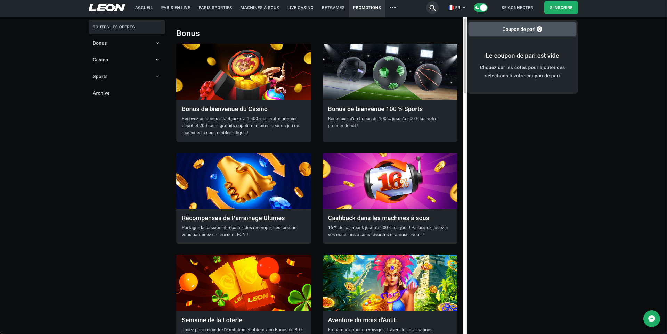Click the page vertical scrollbar
This screenshot has height=334, width=667.
point(465,56)
